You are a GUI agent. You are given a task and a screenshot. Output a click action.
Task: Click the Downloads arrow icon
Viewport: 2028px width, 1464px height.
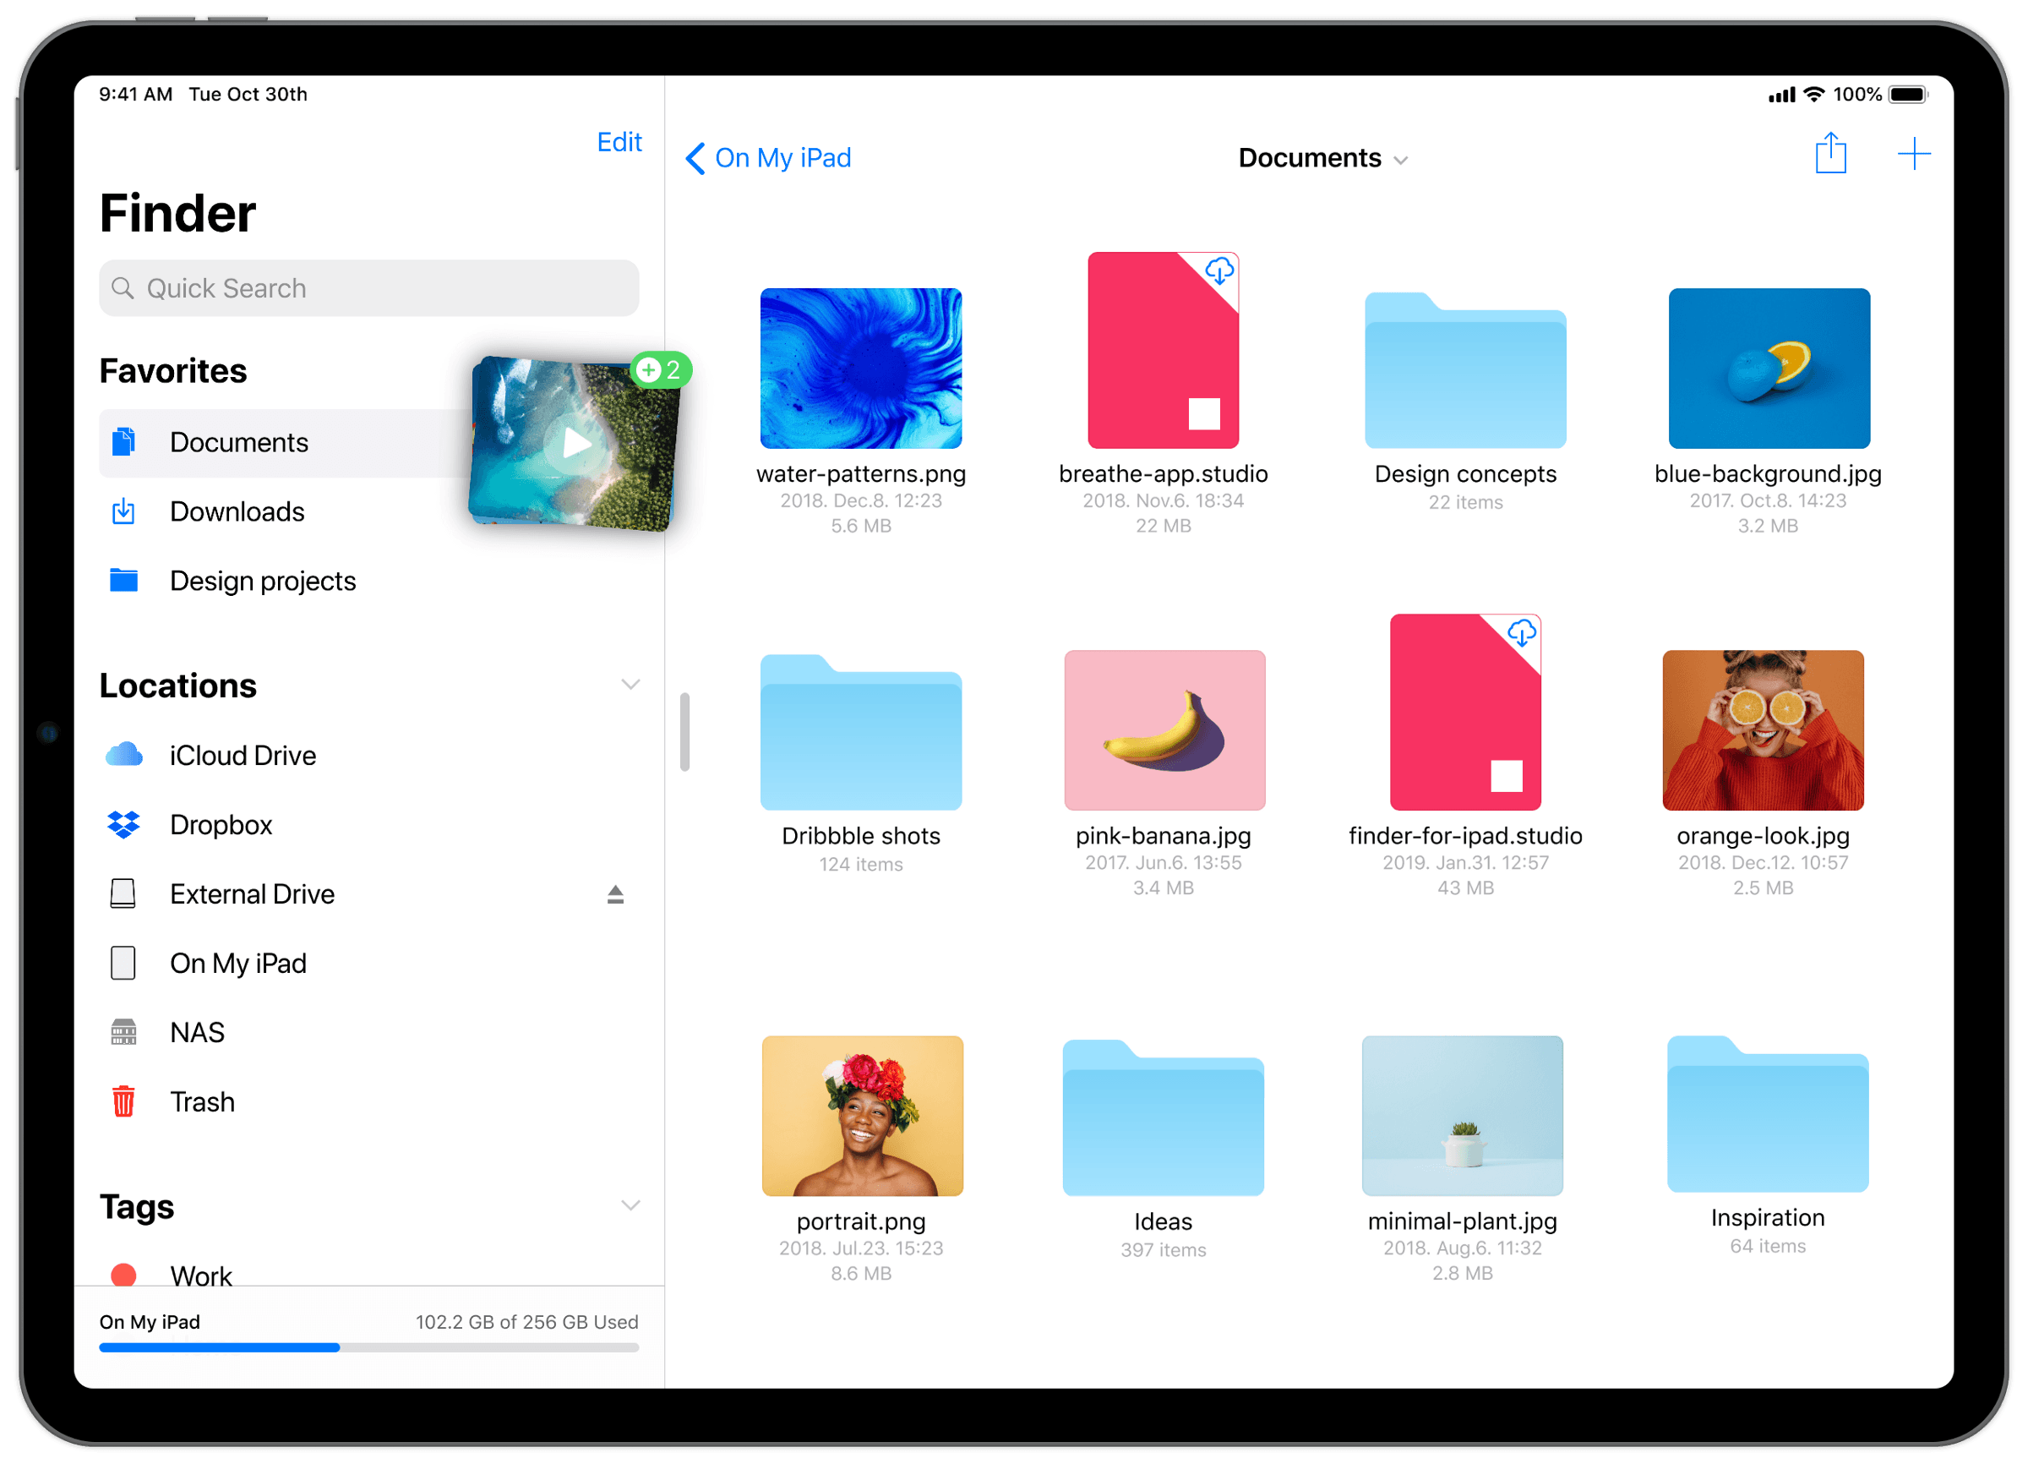123,511
